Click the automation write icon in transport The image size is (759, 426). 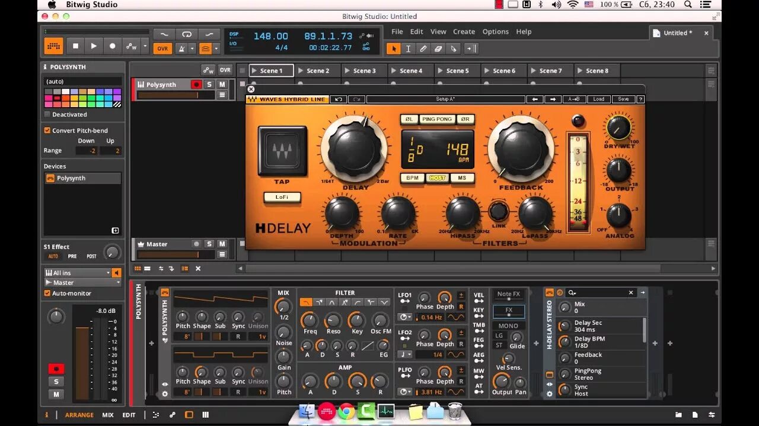(131, 46)
